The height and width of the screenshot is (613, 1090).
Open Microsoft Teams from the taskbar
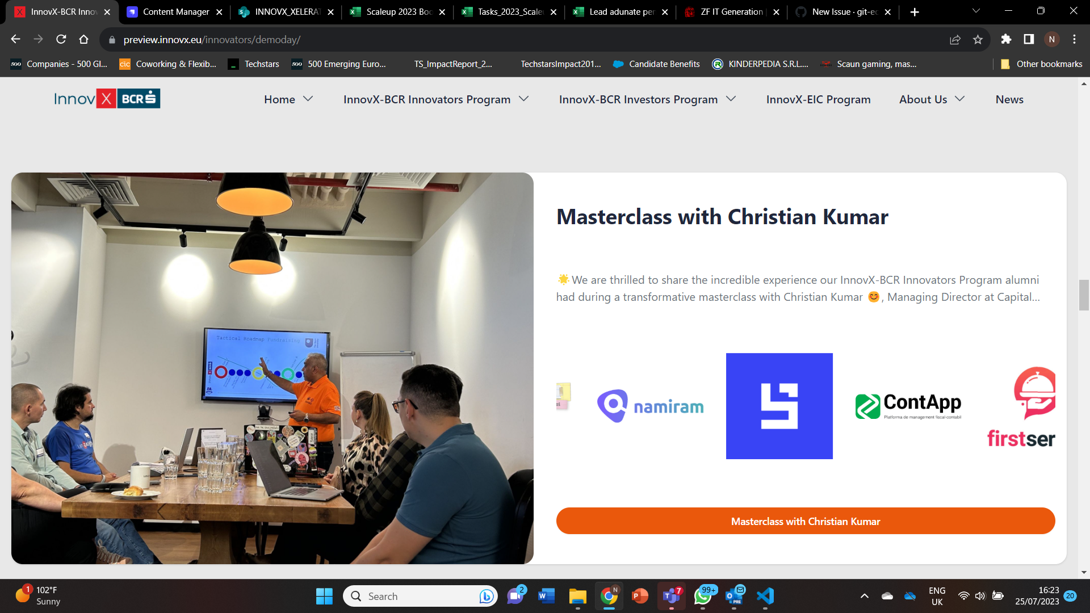(x=671, y=596)
